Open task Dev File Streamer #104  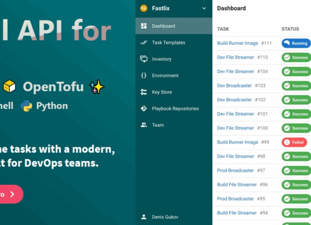[236, 71]
